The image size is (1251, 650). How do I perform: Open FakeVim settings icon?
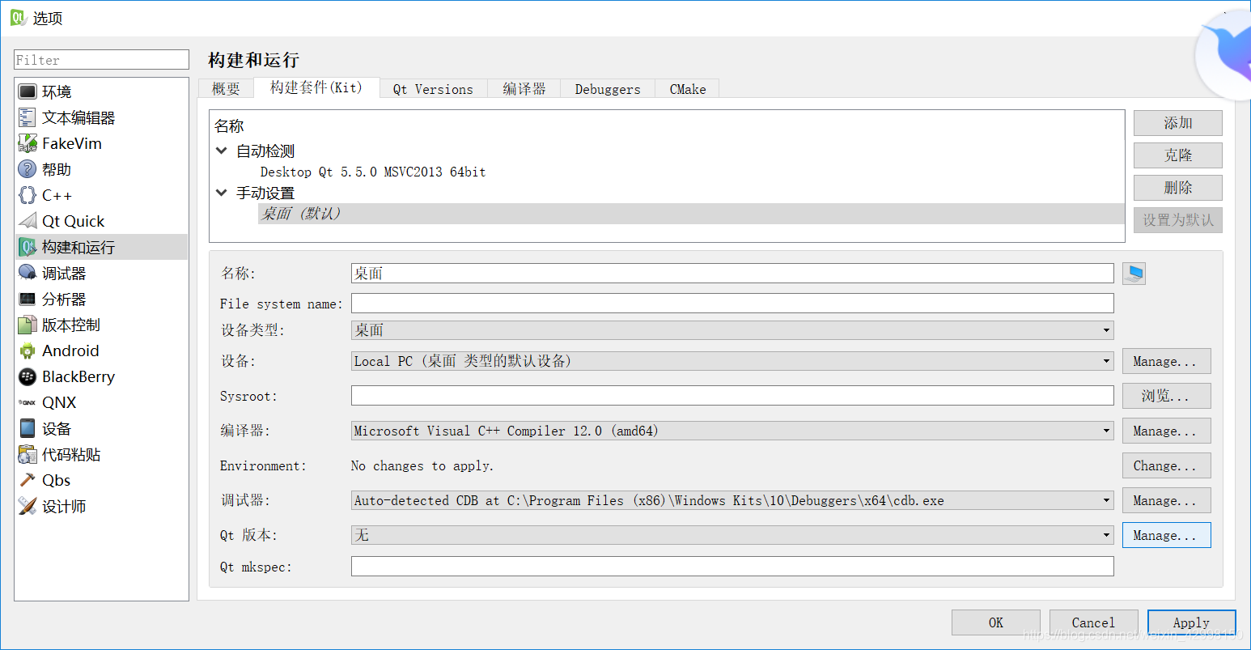click(28, 143)
